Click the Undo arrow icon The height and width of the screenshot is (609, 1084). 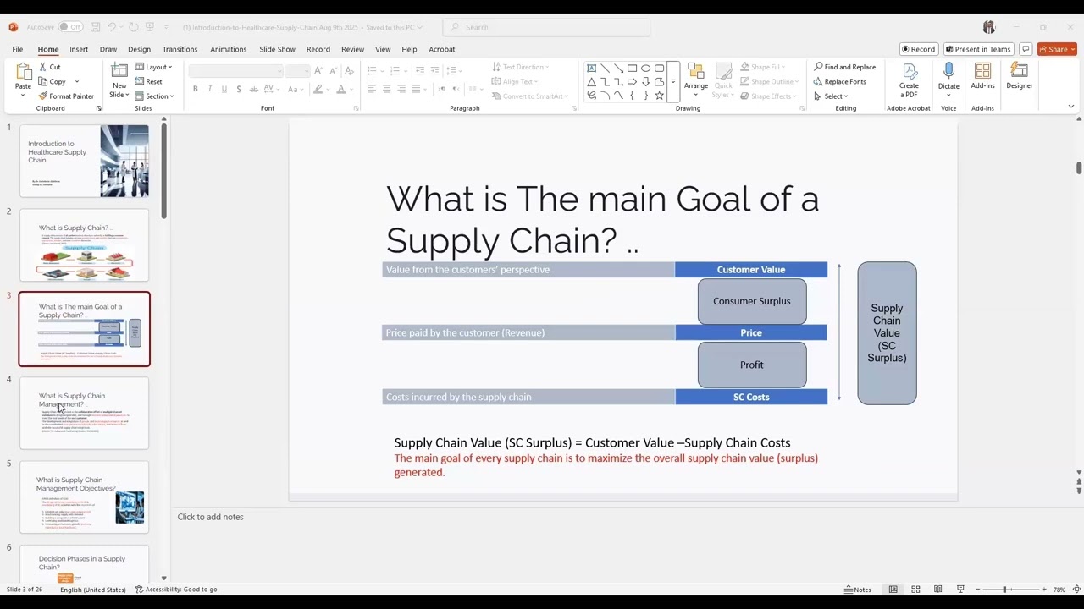click(x=111, y=27)
